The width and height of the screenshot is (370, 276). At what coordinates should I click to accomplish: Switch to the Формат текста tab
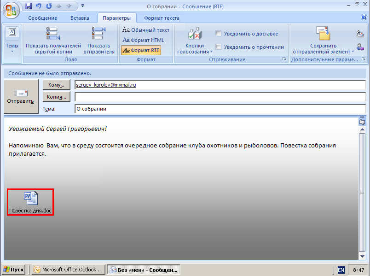(x=162, y=18)
